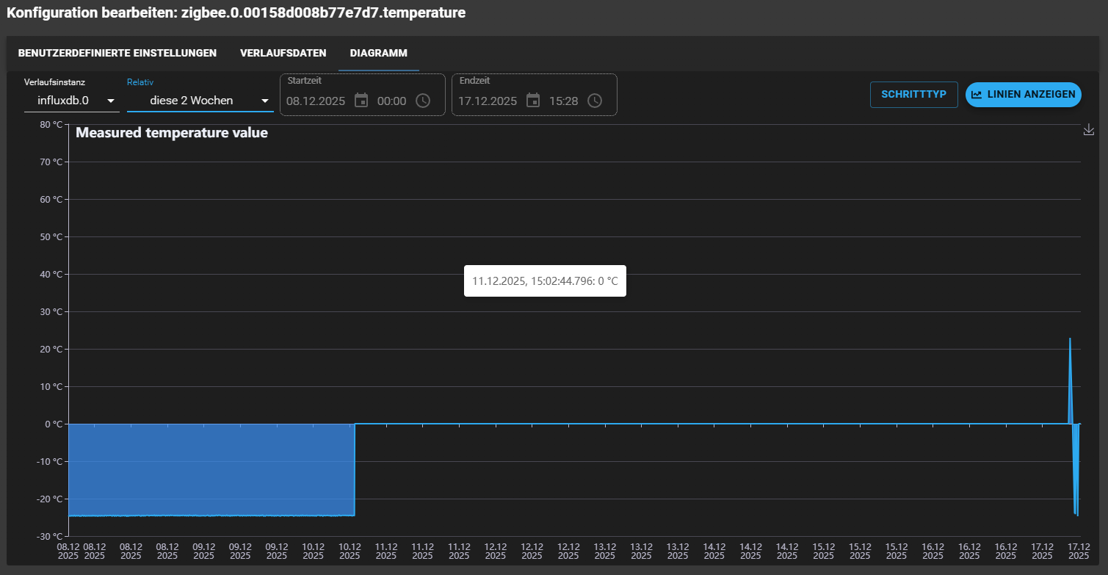Open the start time clock picker
The width and height of the screenshot is (1108, 575).
[423, 101]
